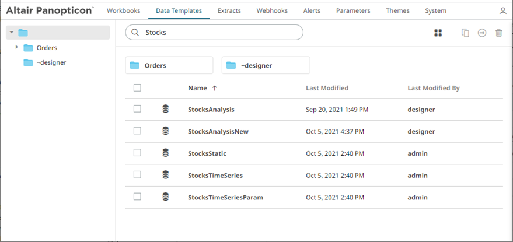
Task: Click the delete trash icon
Action: tap(499, 33)
